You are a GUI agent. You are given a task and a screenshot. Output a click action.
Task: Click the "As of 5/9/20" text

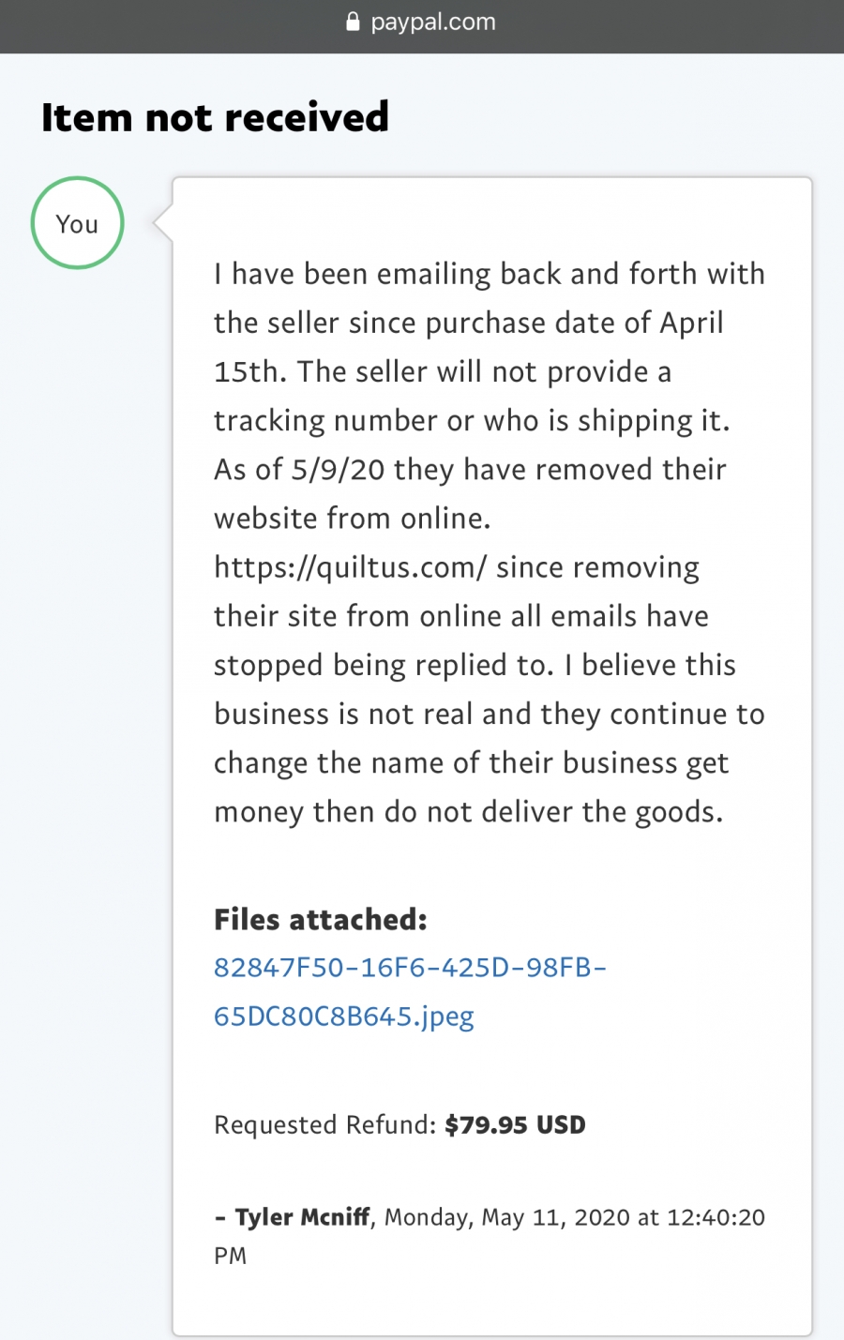tap(299, 469)
